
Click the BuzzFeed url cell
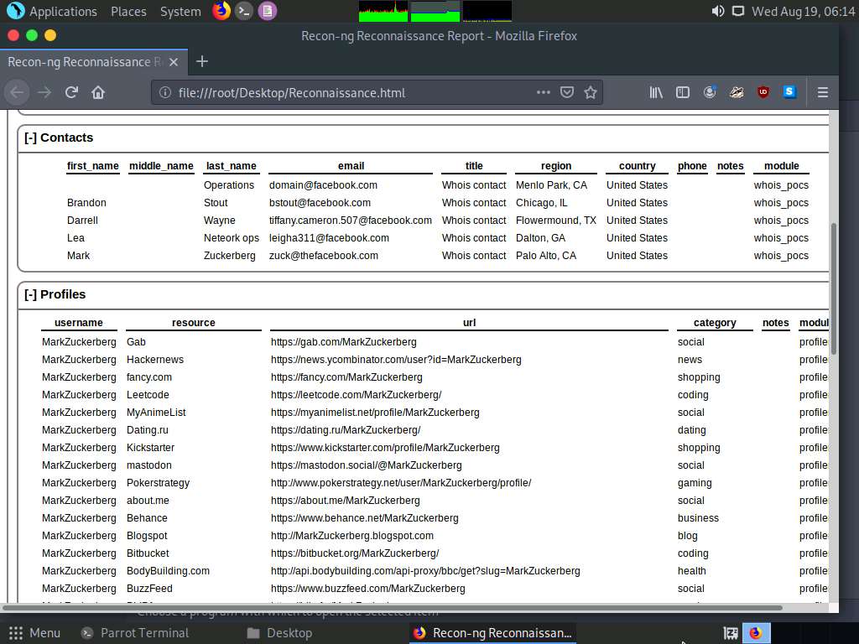coord(367,589)
